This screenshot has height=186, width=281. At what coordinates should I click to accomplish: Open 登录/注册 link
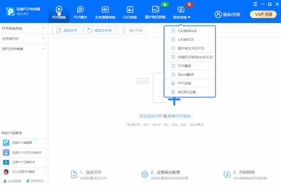[231, 15]
